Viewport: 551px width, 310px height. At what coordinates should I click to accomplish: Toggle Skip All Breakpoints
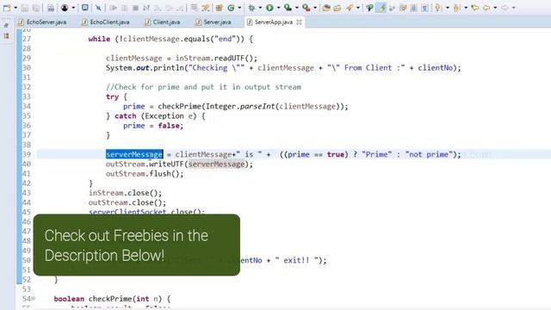(98, 8)
